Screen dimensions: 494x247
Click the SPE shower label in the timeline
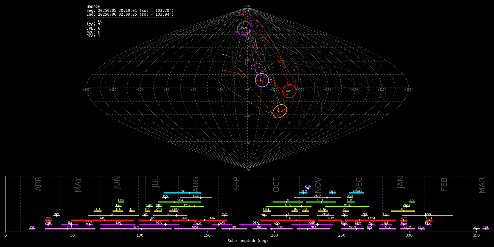coord(234,228)
